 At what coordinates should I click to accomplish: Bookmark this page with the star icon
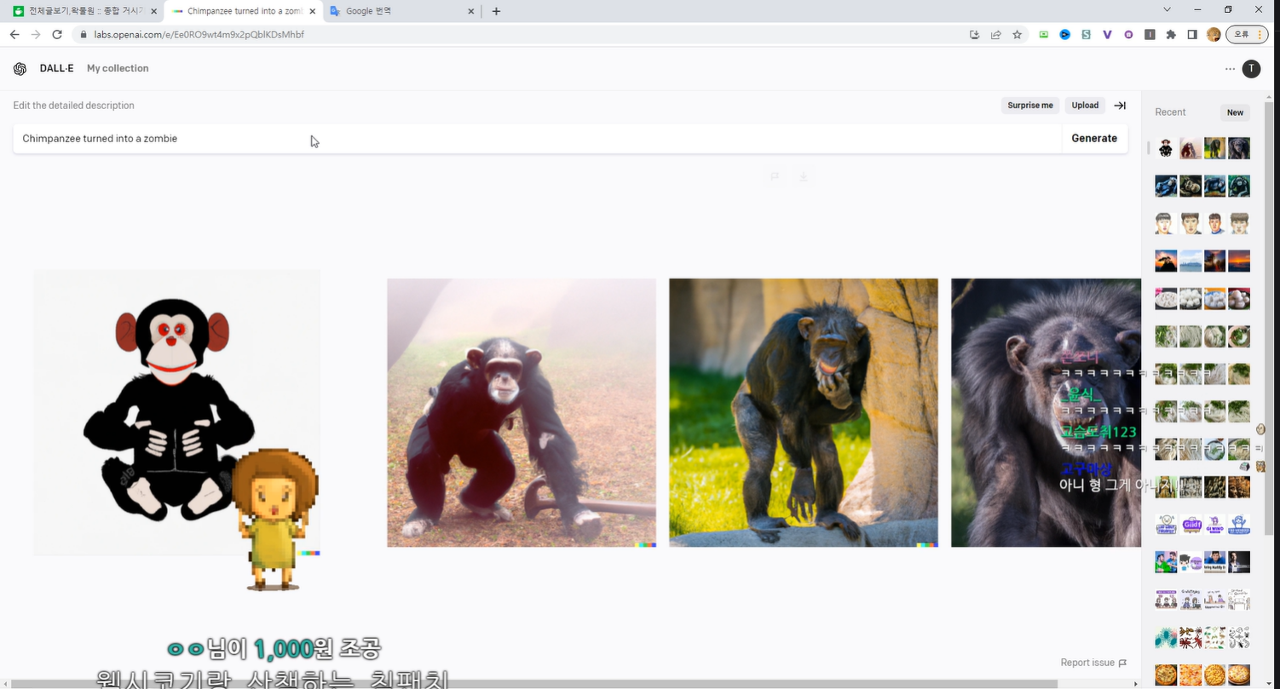1017,35
